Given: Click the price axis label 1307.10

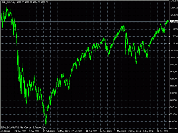Looking at the screenshot, I should pyautogui.click(x=174, y=8).
